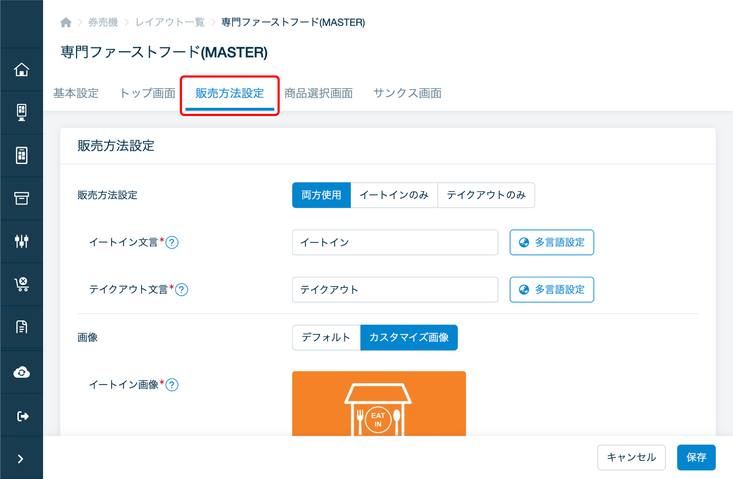Open help icon next to イートイン画像
Image resolution: width=733 pixels, height=479 pixels.
click(x=172, y=385)
